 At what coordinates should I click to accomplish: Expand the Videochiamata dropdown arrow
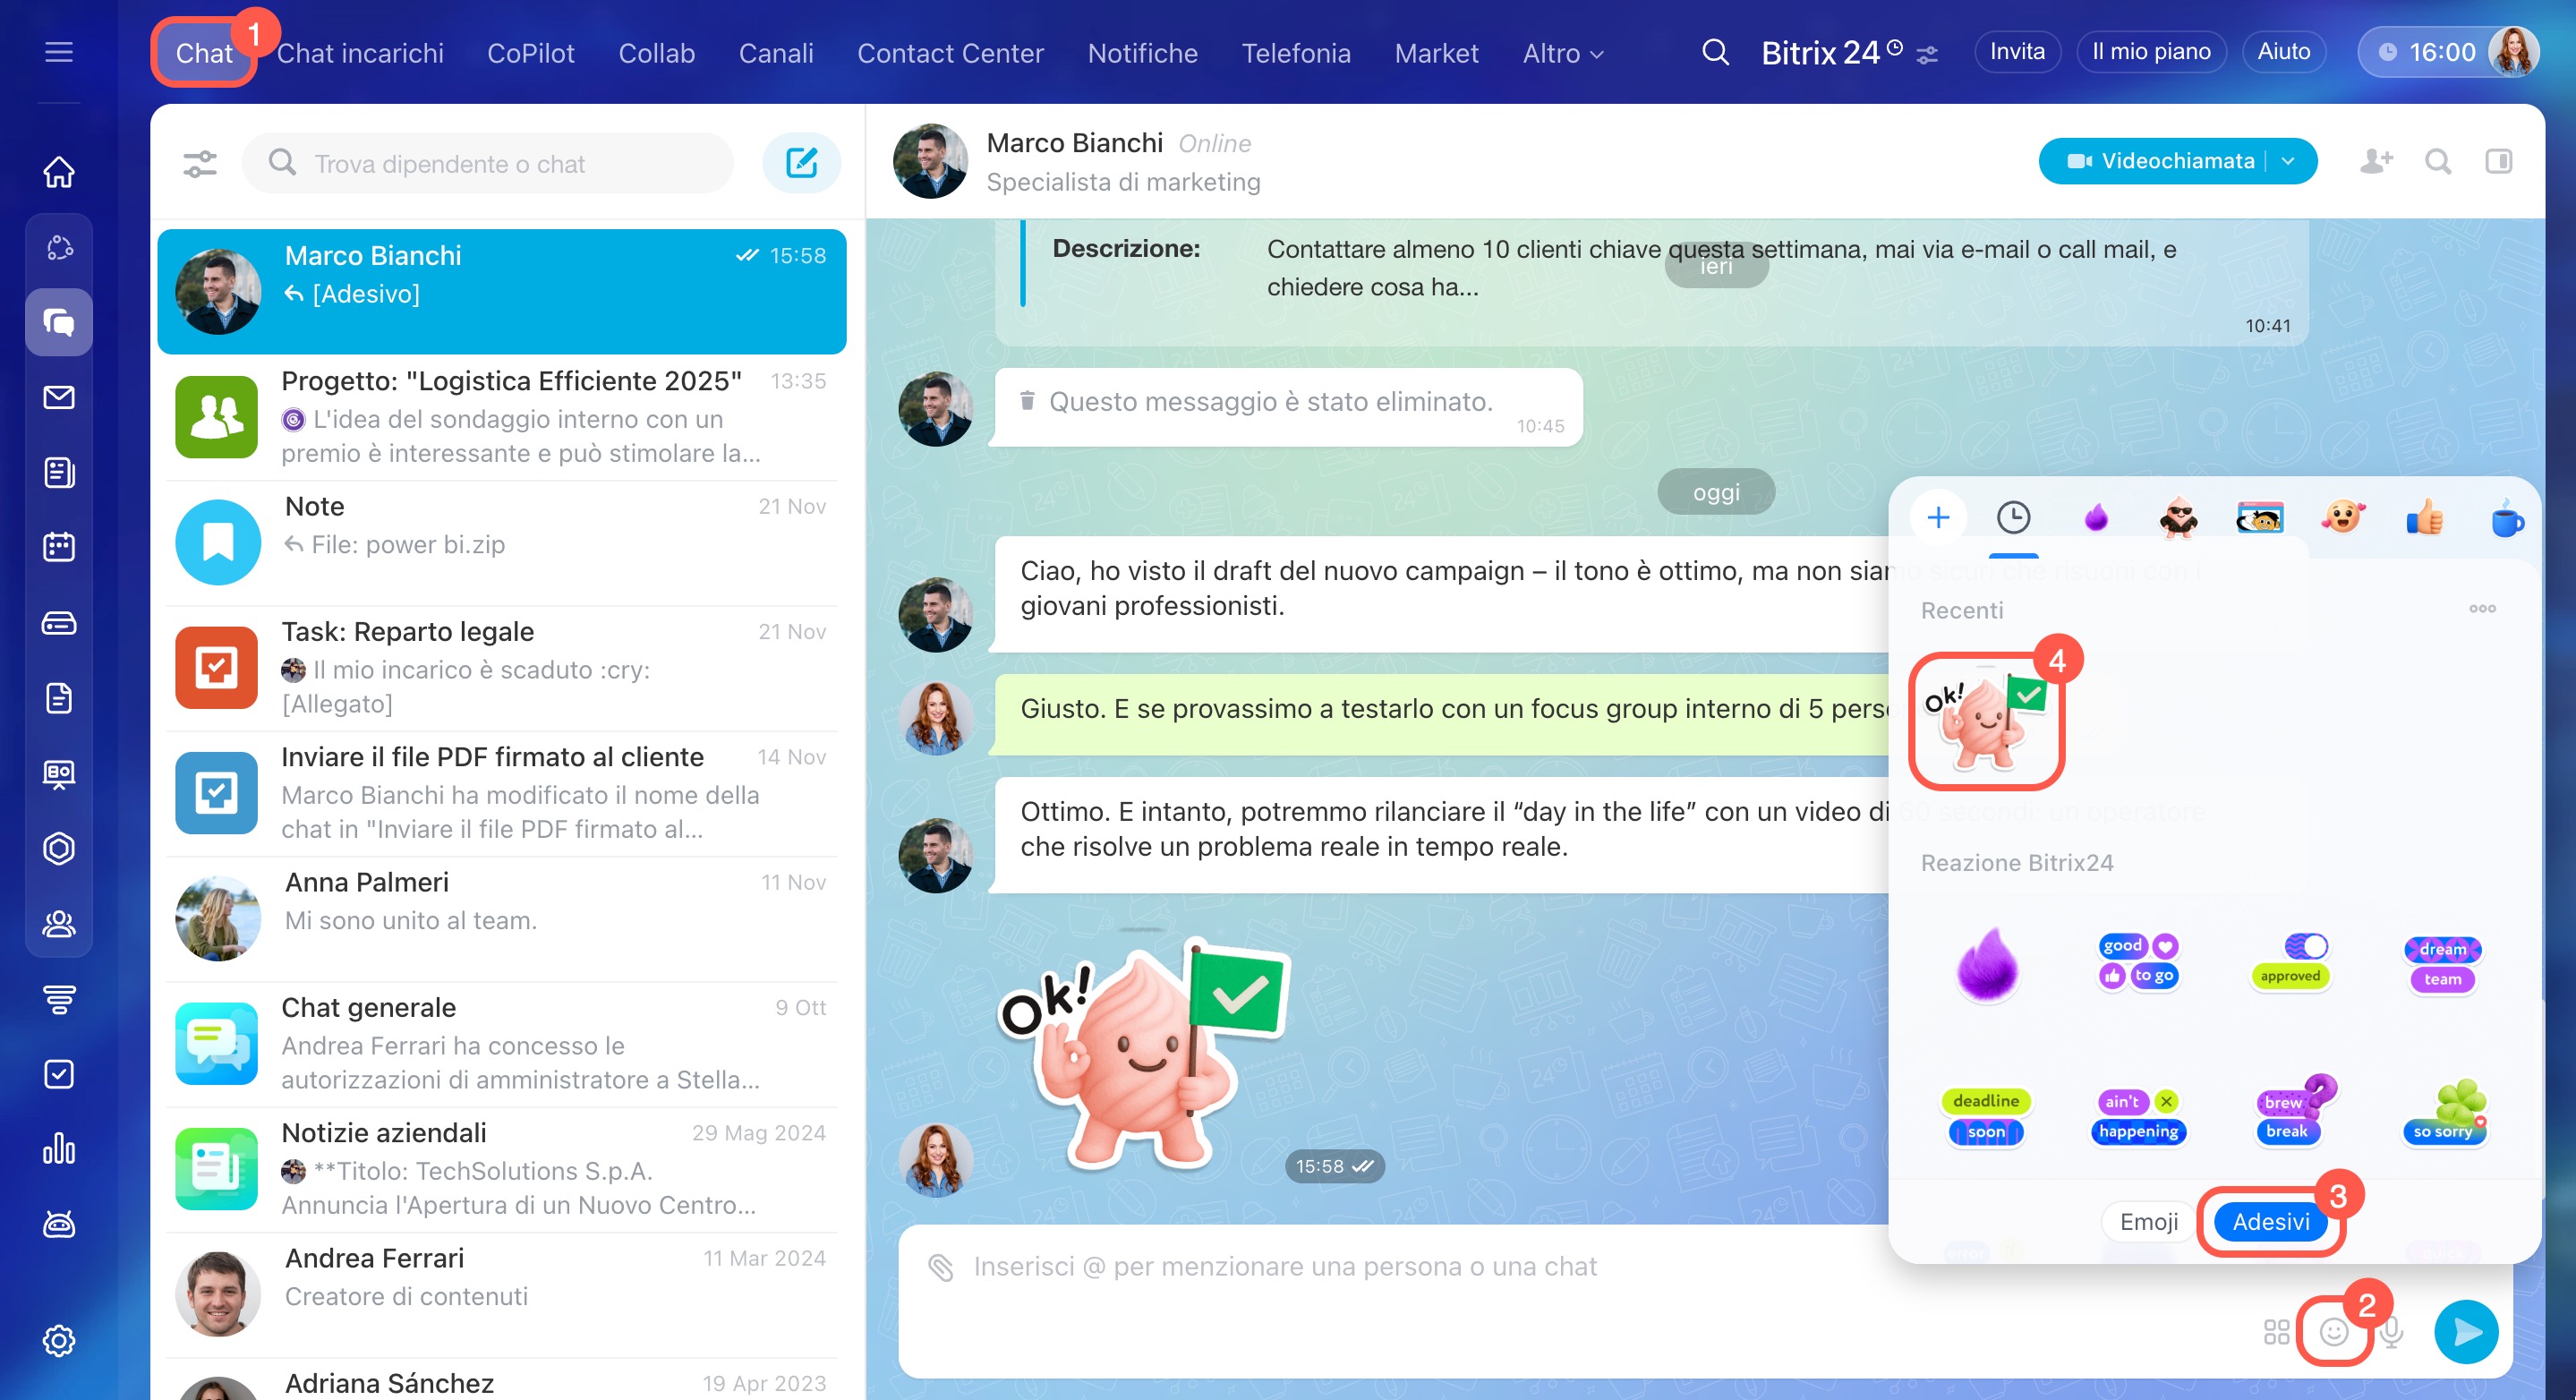coord(2289,161)
